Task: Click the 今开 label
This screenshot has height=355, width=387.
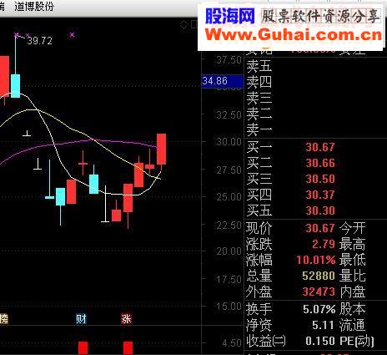Action: tap(352, 228)
